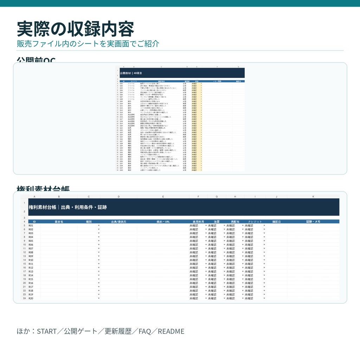The height and width of the screenshot is (360, 360).
Task: Open 商用利用 dropdown arrow for R03
Action: coord(206,233)
